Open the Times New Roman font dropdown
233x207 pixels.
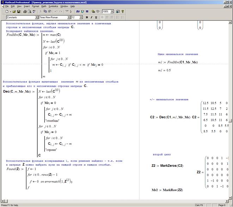pyautogui.click(x=69, y=17)
